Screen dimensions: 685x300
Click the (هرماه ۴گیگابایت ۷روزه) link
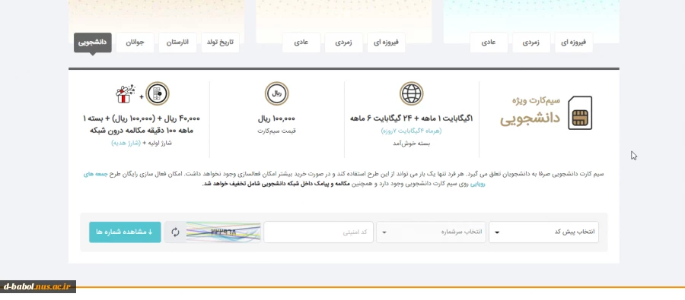pos(411,131)
